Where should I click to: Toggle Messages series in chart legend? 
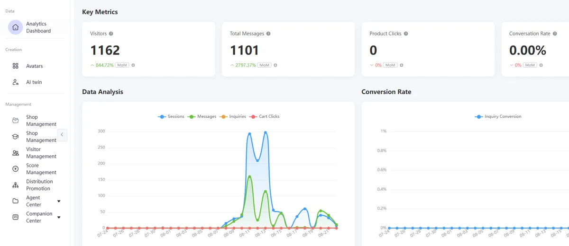202,116
